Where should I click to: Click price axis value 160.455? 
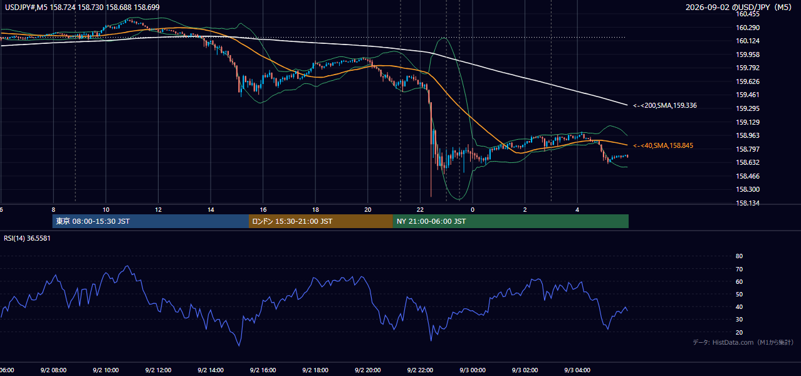click(748, 14)
